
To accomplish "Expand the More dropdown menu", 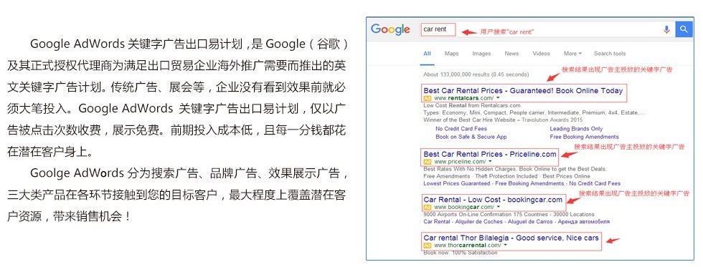I will tap(572, 53).
